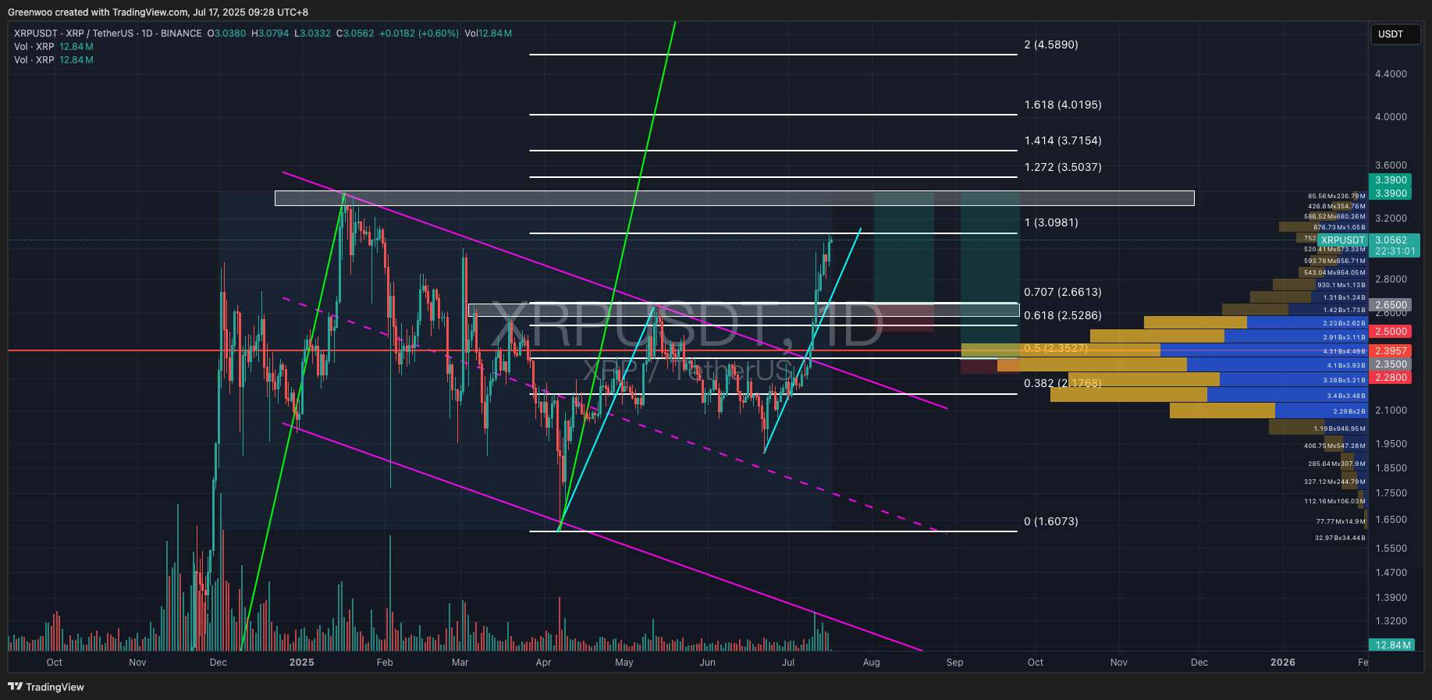Viewport: 1432px width, 700px height.
Task: Select the Fibonacci label 0 (1.6073)
Action: (1051, 521)
